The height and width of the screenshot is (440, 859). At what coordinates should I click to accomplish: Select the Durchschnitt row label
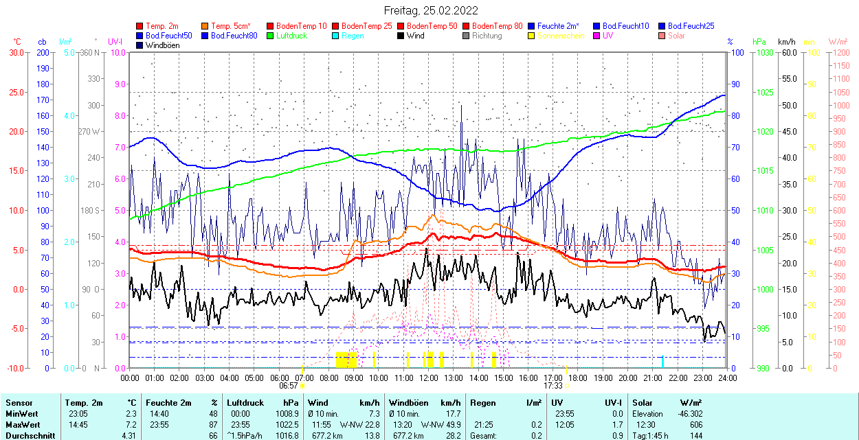[x=27, y=436]
